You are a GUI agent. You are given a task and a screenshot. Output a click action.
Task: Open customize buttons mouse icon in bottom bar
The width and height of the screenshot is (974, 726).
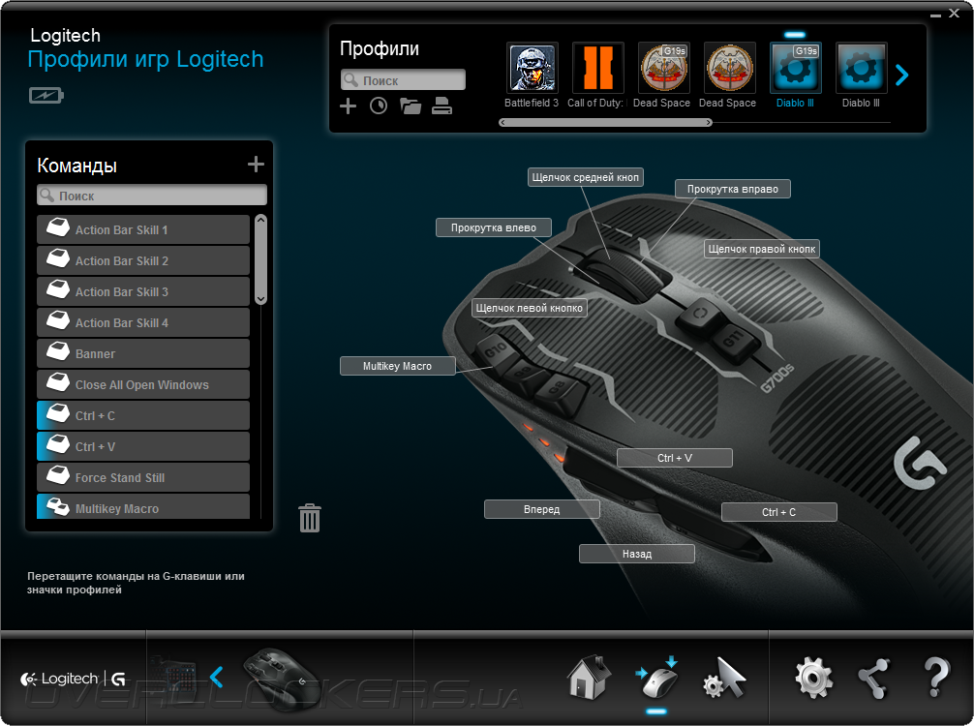657,678
